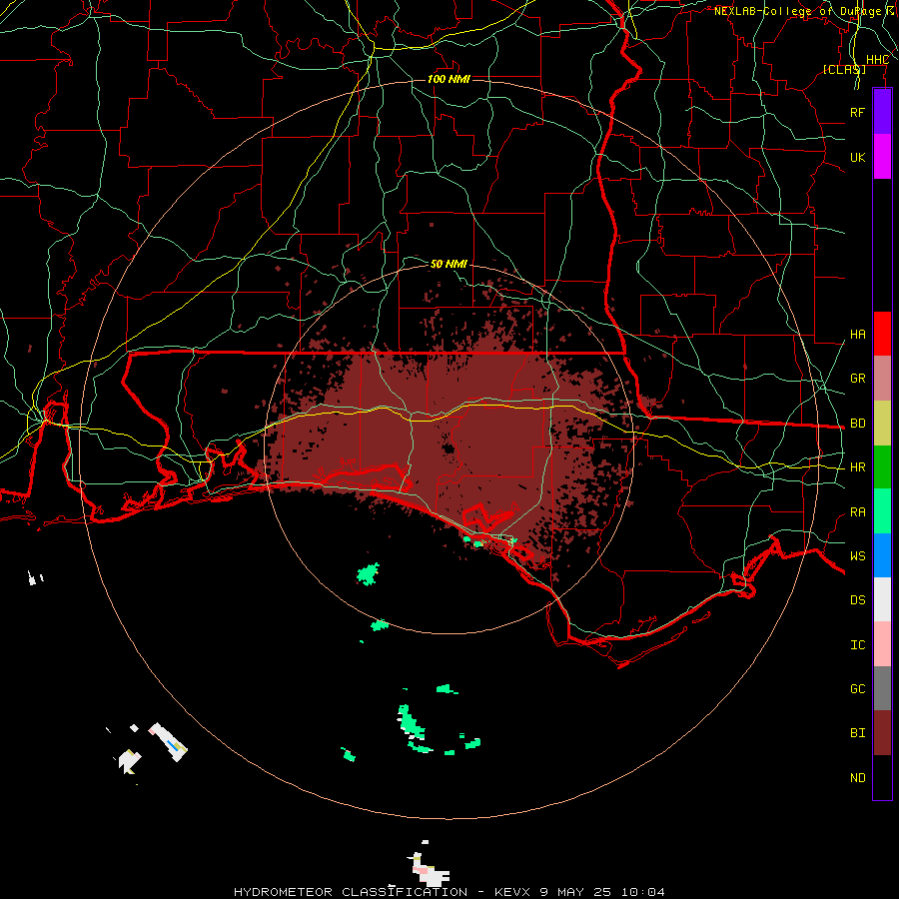899x899 pixels.
Task: Click the BI brown legend swatch
Action: click(882, 733)
